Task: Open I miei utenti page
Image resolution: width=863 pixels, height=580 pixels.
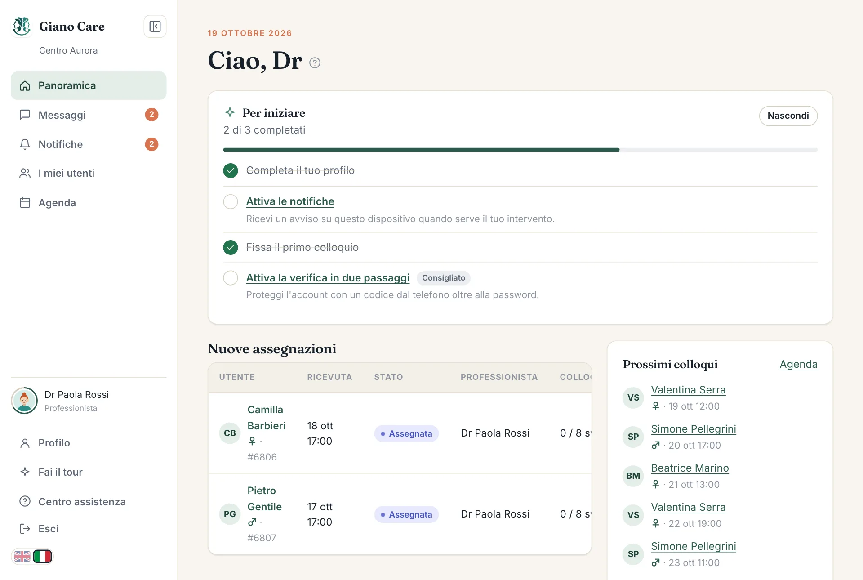Action: (89, 173)
